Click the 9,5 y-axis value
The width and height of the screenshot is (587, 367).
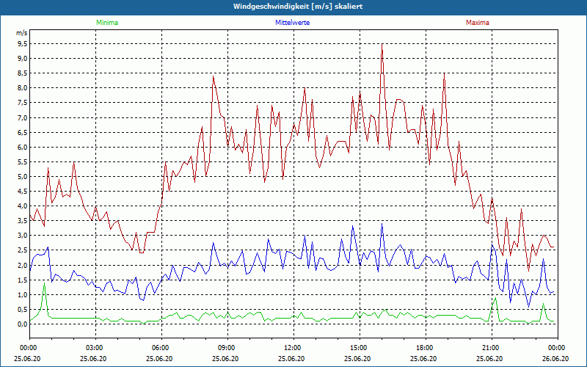pos(23,44)
